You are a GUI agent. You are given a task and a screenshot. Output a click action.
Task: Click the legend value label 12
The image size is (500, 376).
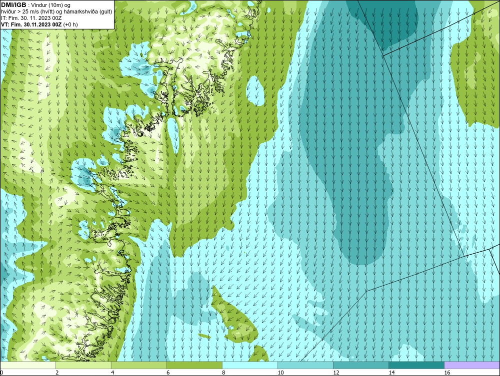336,373
